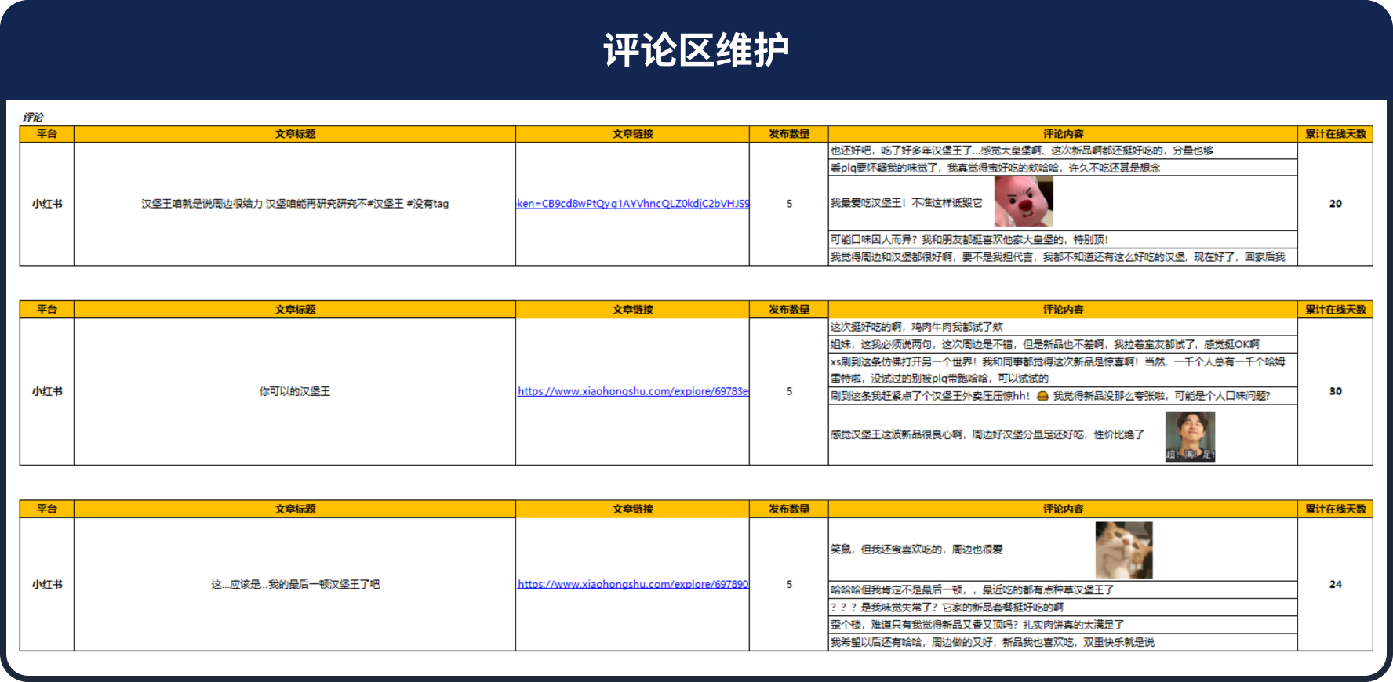Select the online days value 30
The width and height of the screenshot is (1393, 682).
1335,391
